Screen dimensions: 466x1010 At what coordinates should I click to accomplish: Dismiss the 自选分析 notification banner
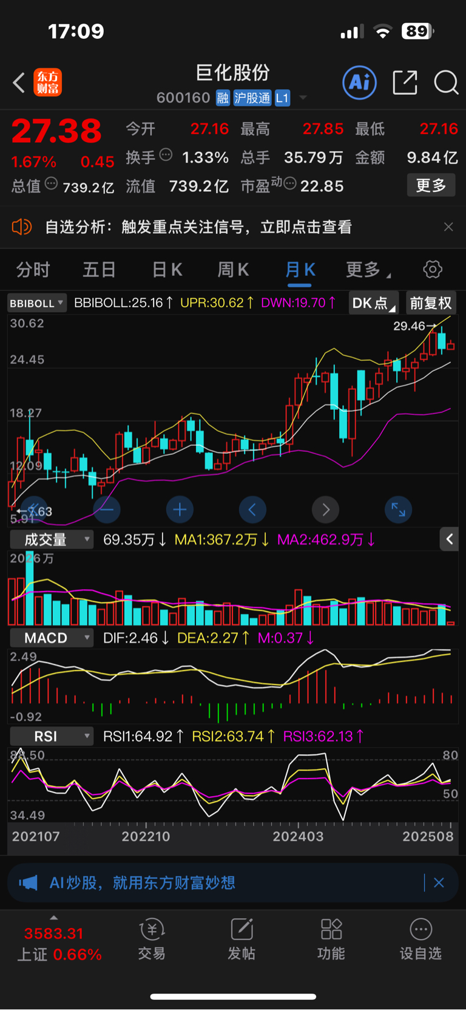pos(448,227)
